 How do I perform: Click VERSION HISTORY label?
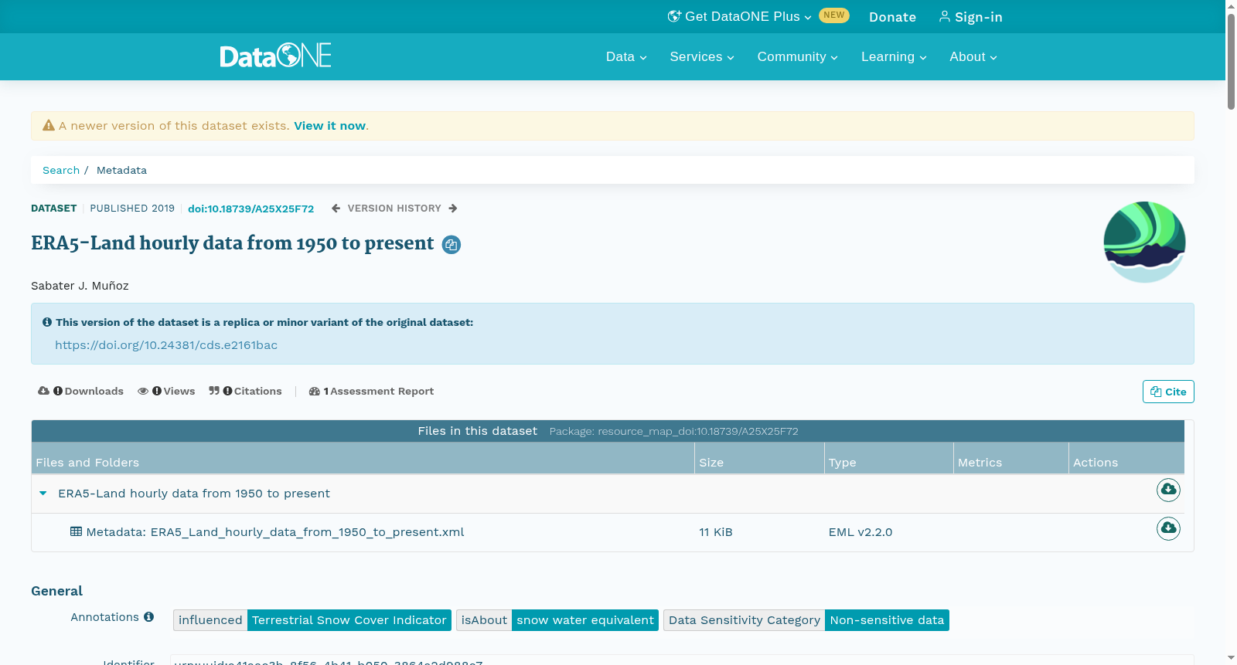[x=394, y=209]
